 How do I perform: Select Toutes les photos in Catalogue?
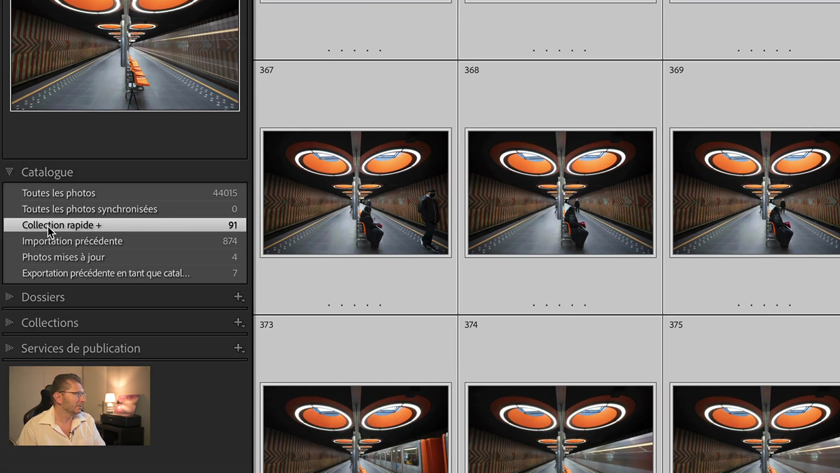58,193
